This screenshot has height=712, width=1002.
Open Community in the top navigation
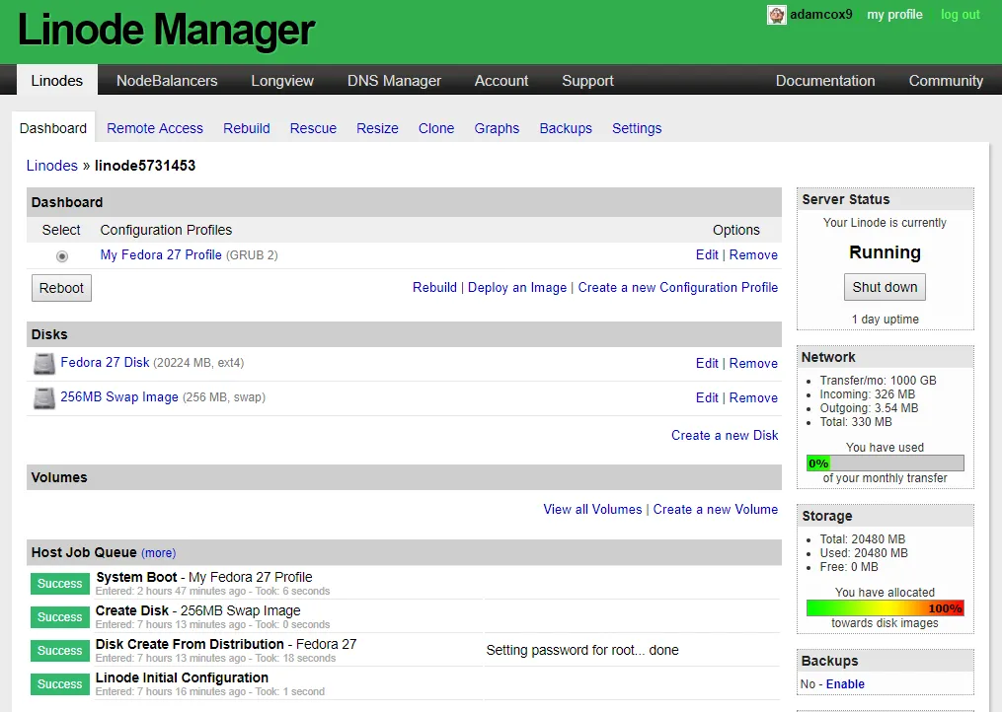tap(946, 81)
